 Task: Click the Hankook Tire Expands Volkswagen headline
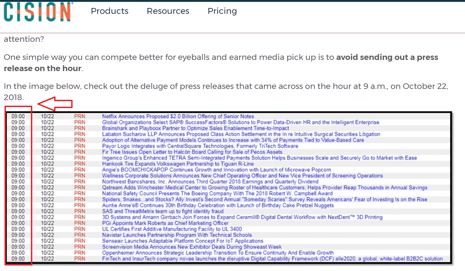[x=178, y=164]
